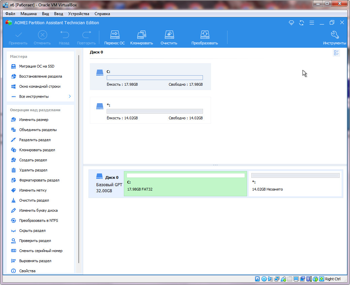Screen dimensions: 350x285
Task: Open the hamburger menu in title bar
Action: point(312,23)
